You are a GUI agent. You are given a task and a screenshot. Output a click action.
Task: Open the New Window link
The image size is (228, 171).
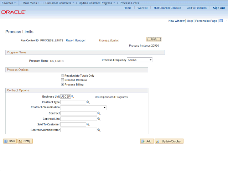177,21
